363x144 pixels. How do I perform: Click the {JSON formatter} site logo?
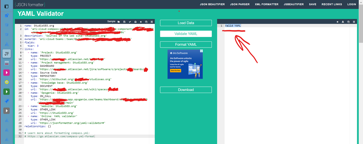click(x=30, y=4)
